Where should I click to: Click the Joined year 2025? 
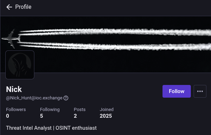click(x=106, y=116)
